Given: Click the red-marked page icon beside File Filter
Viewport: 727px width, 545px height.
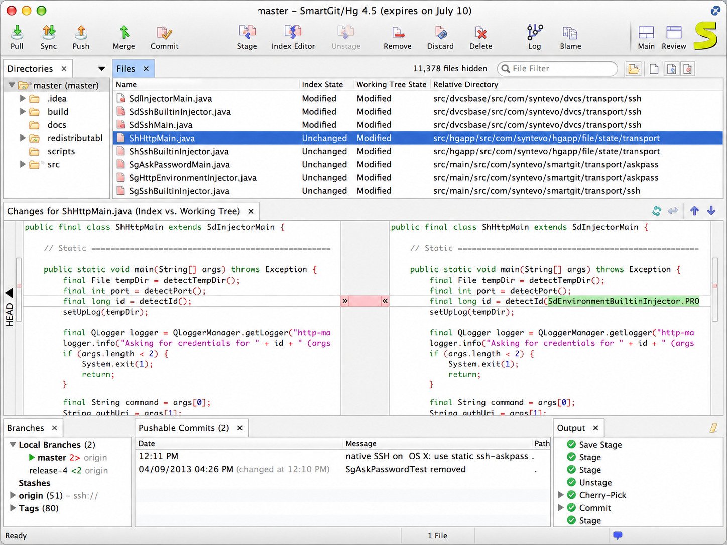Looking at the screenshot, I should [x=688, y=69].
